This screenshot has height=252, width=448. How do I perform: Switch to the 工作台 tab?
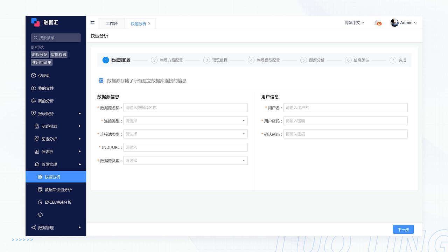pyautogui.click(x=112, y=23)
